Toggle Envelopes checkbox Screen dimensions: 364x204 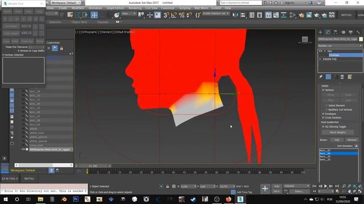click(x=323, y=114)
